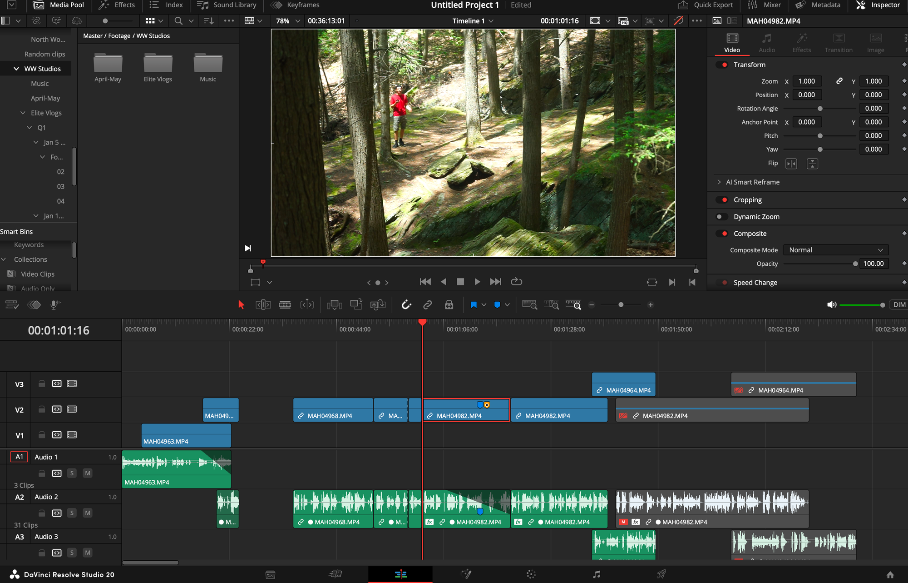Image resolution: width=908 pixels, height=583 pixels.
Task: Click the Quick Export button
Action: coord(706,5)
